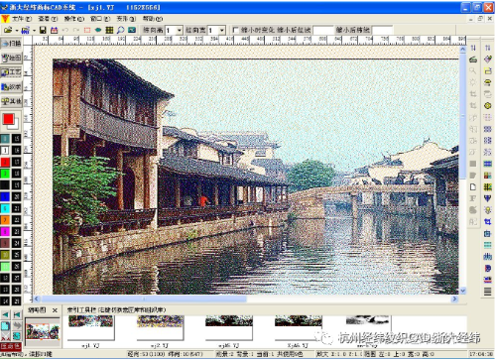Open the 经向宽 dropdown

tap(222, 31)
